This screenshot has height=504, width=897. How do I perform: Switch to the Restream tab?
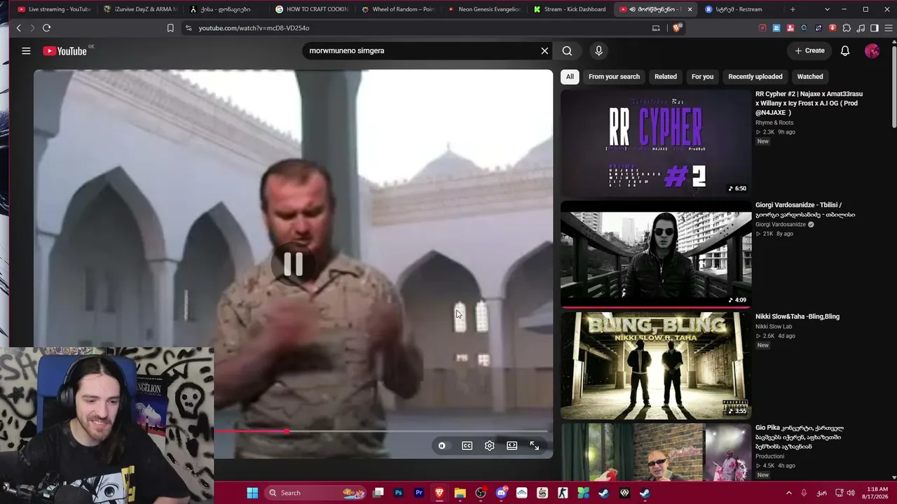740,9
